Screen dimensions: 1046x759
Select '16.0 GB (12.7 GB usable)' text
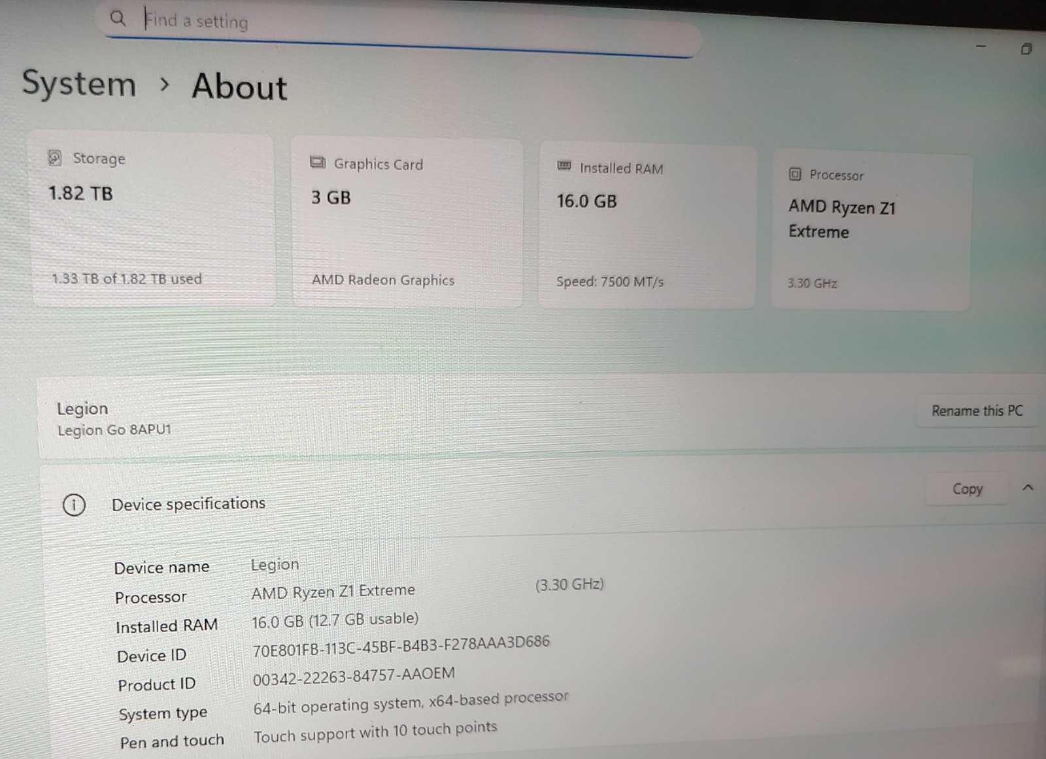click(335, 620)
